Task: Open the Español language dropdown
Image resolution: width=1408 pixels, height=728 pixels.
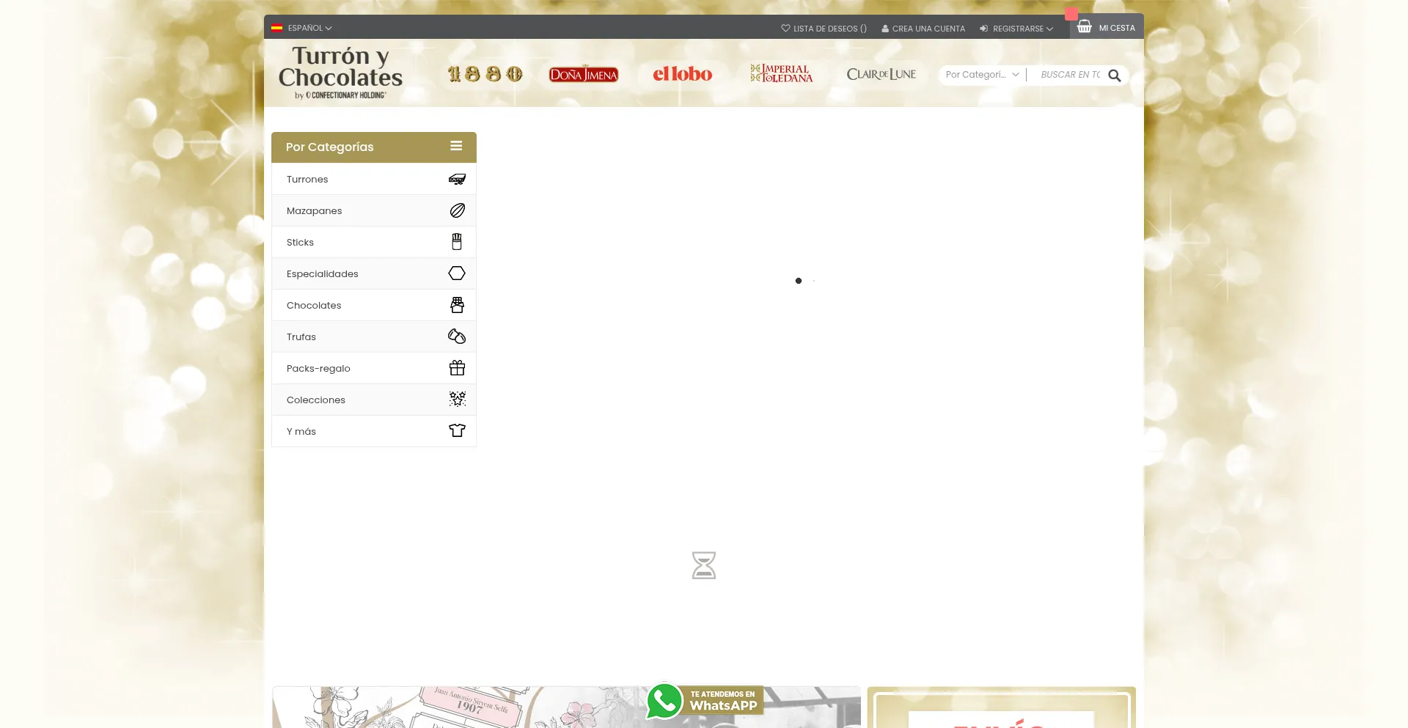Action: (301, 28)
